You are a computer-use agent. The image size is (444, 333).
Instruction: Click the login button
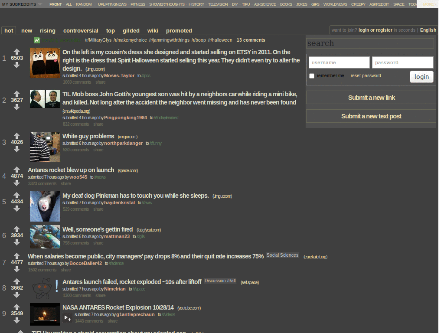tap(421, 77)
